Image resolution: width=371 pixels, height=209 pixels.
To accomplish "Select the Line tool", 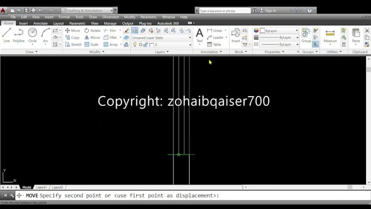I will pos(7,35).
